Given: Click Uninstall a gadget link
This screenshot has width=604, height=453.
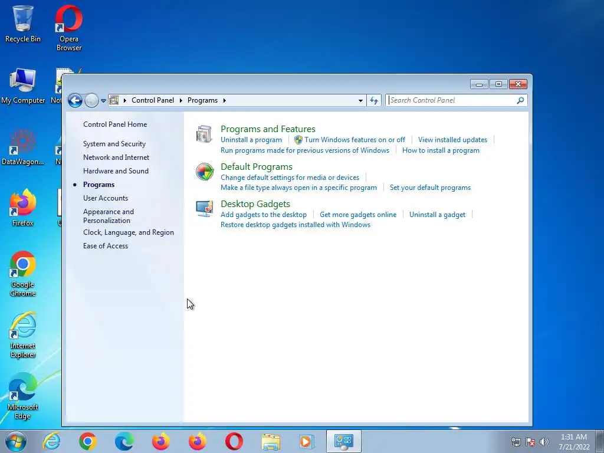Looking at the screenshot, I should [437, 215].
